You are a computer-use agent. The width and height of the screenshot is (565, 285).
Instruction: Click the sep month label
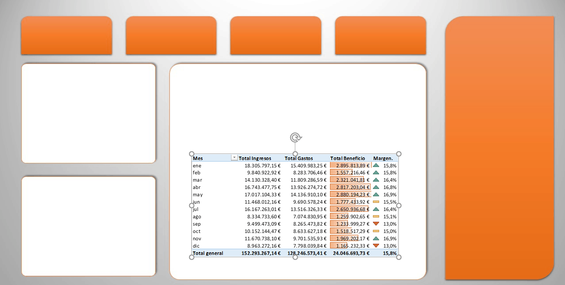(x=197, y=224)
